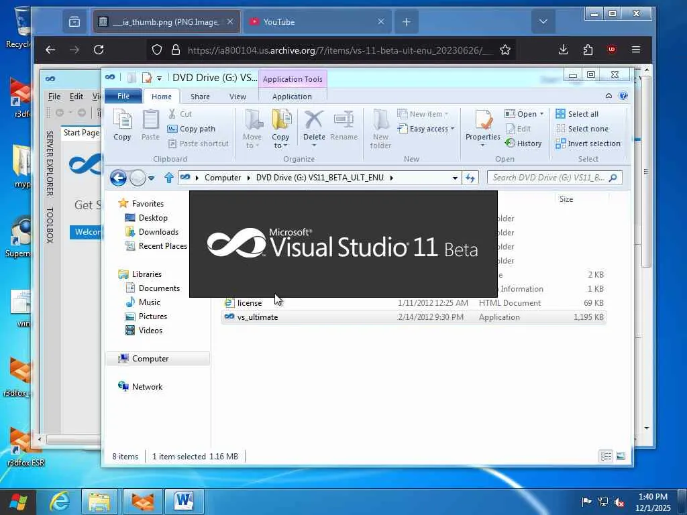Click the Paste icon in ribbon
This screenshot has height=515, width=687.
pos(150,125)
